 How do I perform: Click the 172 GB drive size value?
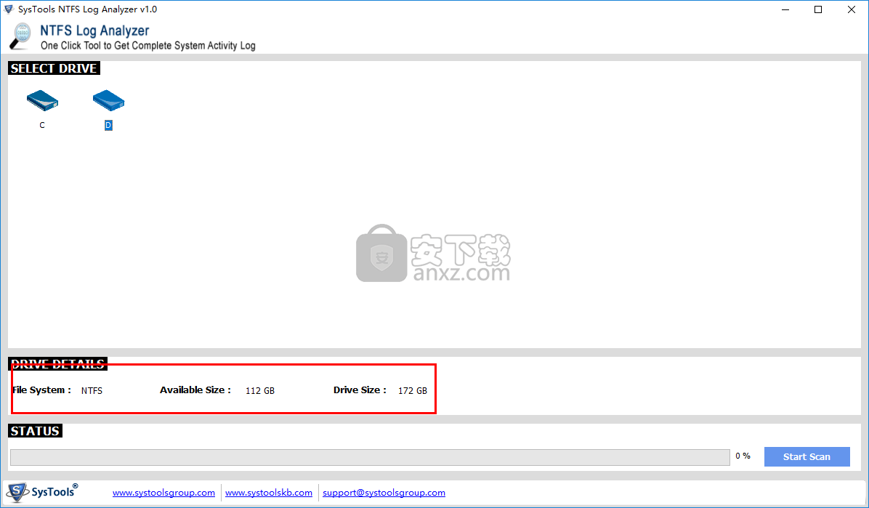(412, 390)
